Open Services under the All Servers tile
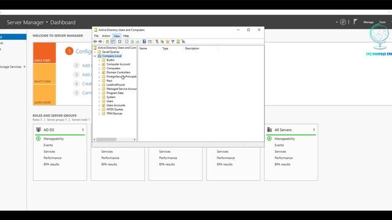Screen dimensions: 392x220 pyautogui.click(x=280, y=152)
